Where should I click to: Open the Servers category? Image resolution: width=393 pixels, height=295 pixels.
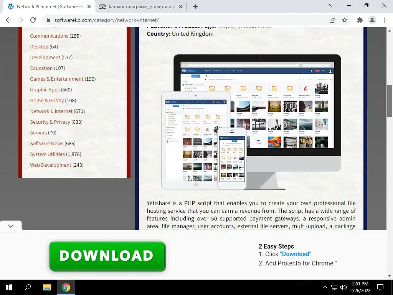tap(38, 133)
